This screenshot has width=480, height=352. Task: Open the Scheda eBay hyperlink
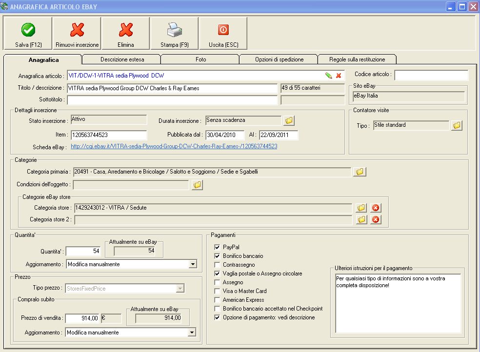click(x=174, y=146)
